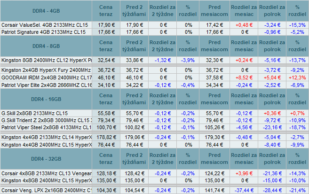Click Kingston 4x4GB 2400MHz CL15 HyperX name
Image resolution: width=309 pixels, height=194 pixels.
coord(47,145)
